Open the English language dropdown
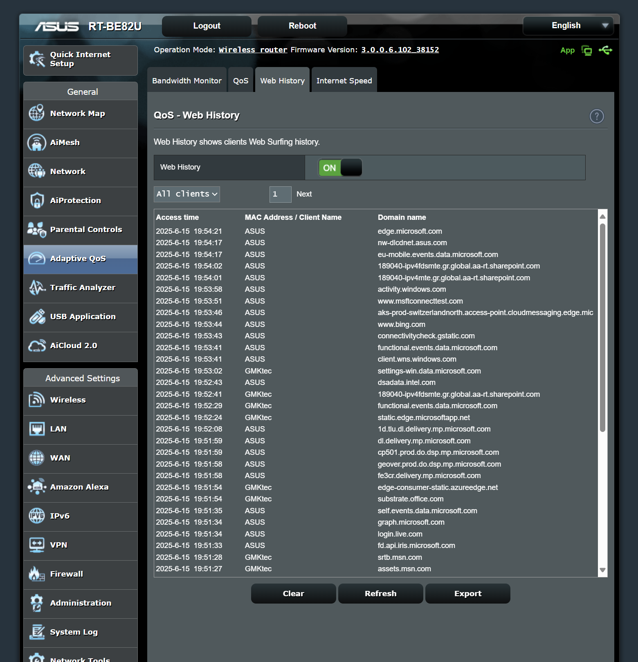 pyautogui.click(x=568, y=26)
